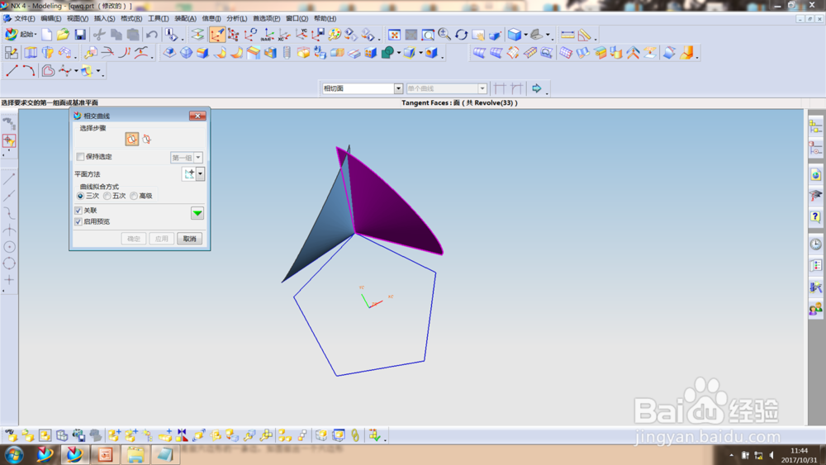Click the volume icon in system tray

pyautogui.click(x=771, y=455)
